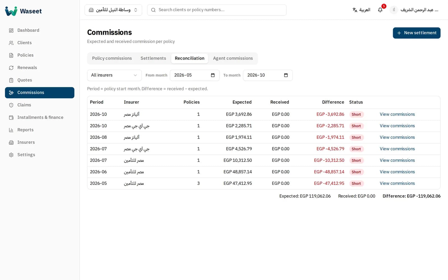Switch to Settlements tab
Viewport: 448px width, 280px height.
(x=153, y=58)
